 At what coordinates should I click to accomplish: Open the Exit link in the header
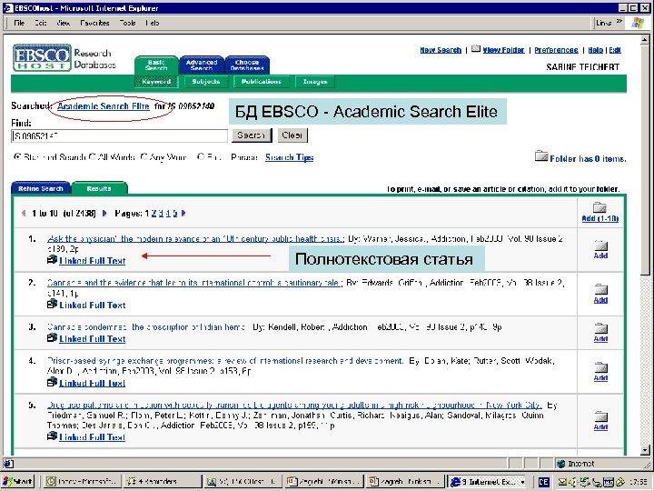(x=615, y=50)
